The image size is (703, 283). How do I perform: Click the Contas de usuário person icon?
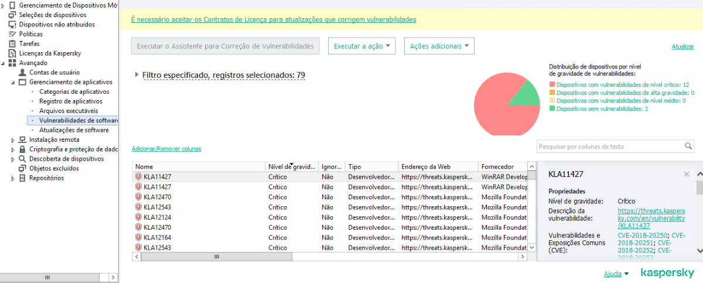[x=22, y=72]
